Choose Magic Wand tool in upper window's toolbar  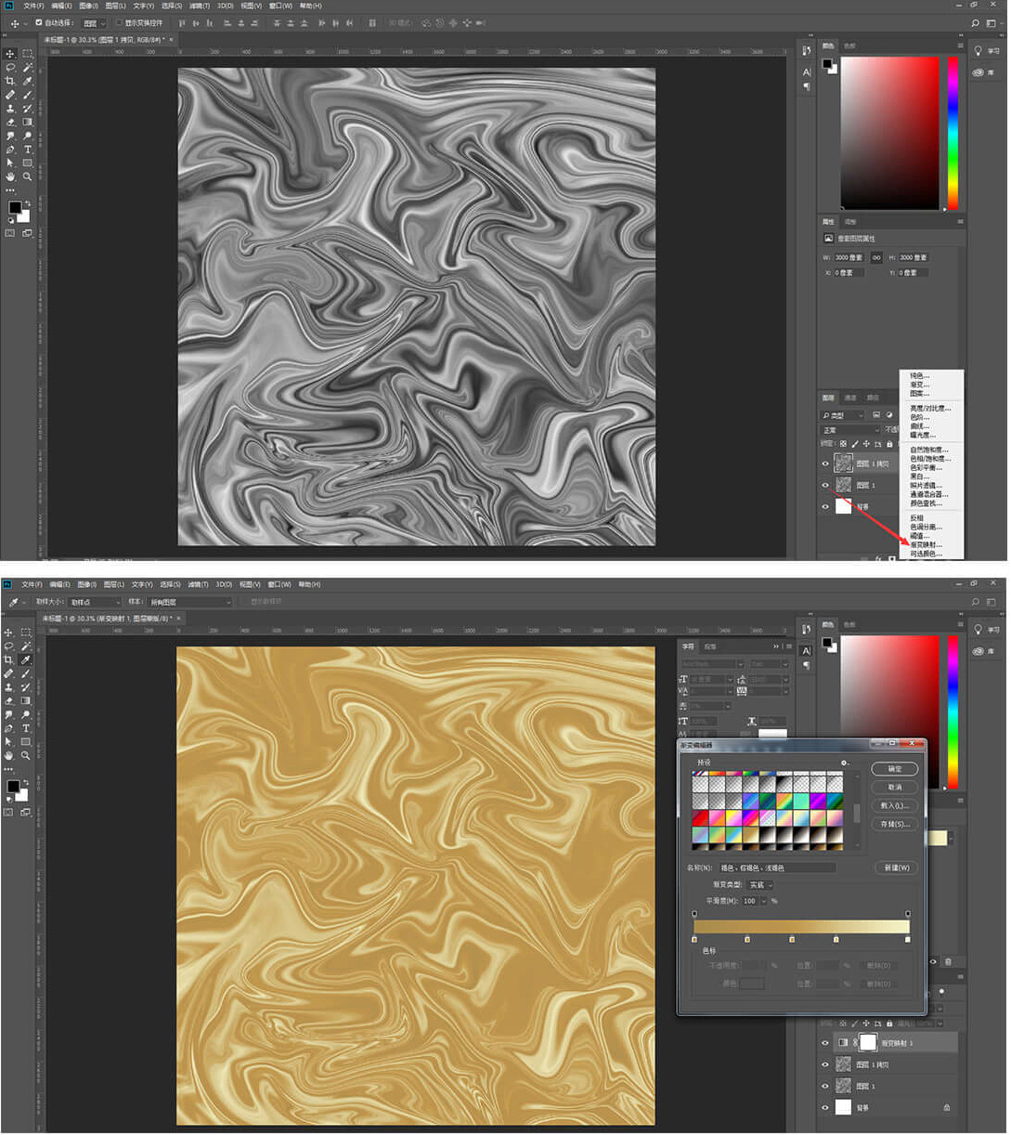[x=28, y=67]
